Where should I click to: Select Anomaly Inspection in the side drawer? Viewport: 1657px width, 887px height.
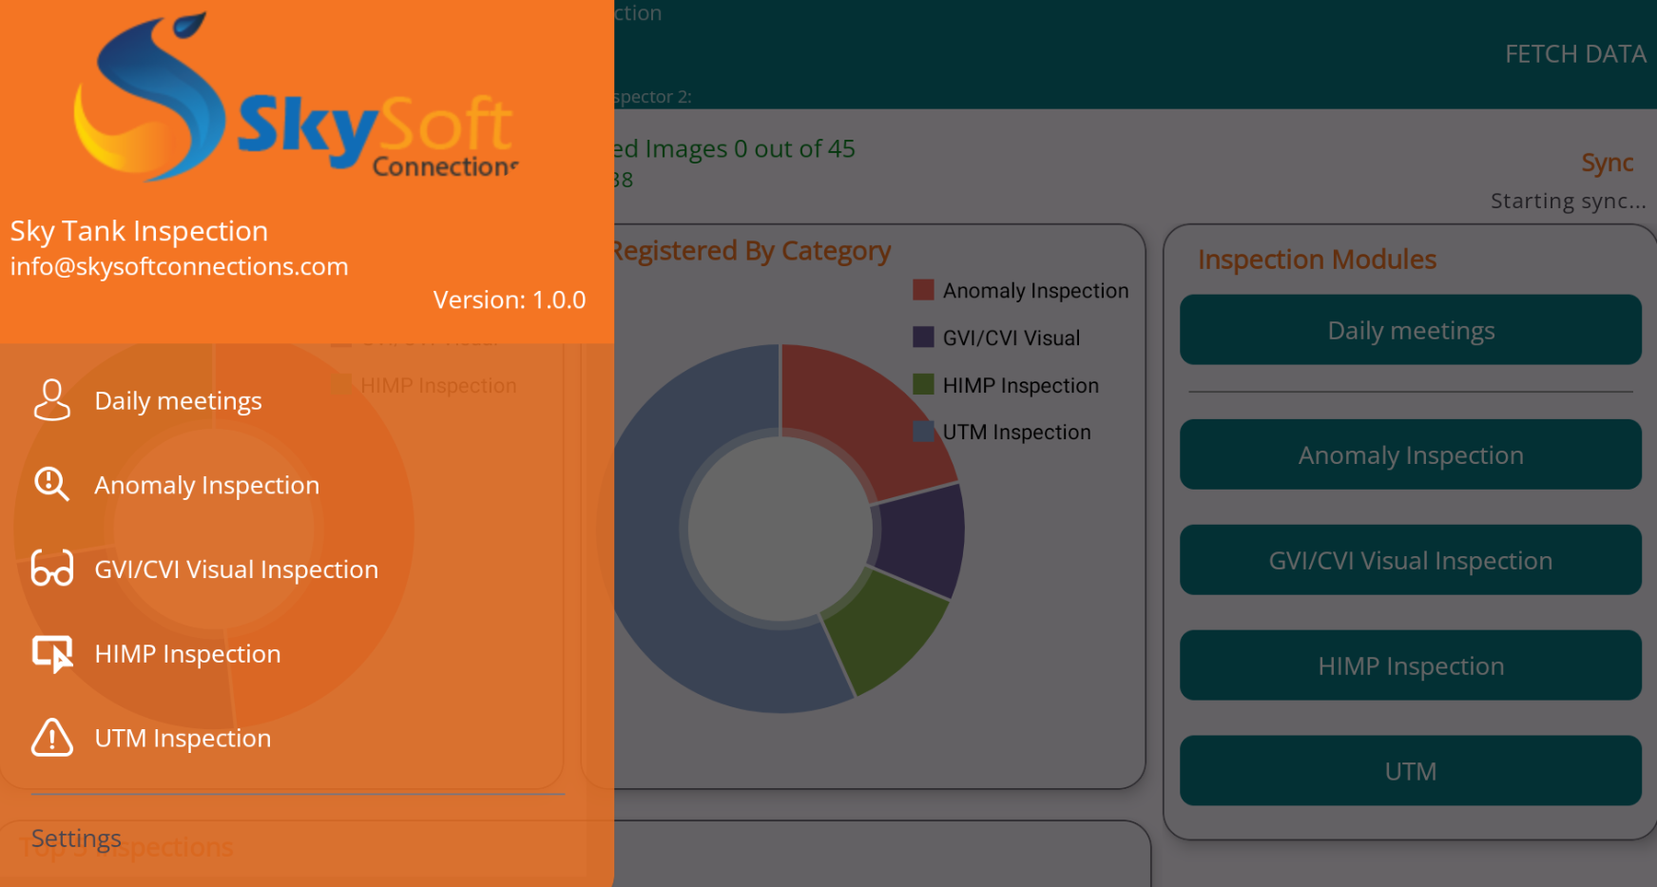pyautogui.click(x=206, y=486)
